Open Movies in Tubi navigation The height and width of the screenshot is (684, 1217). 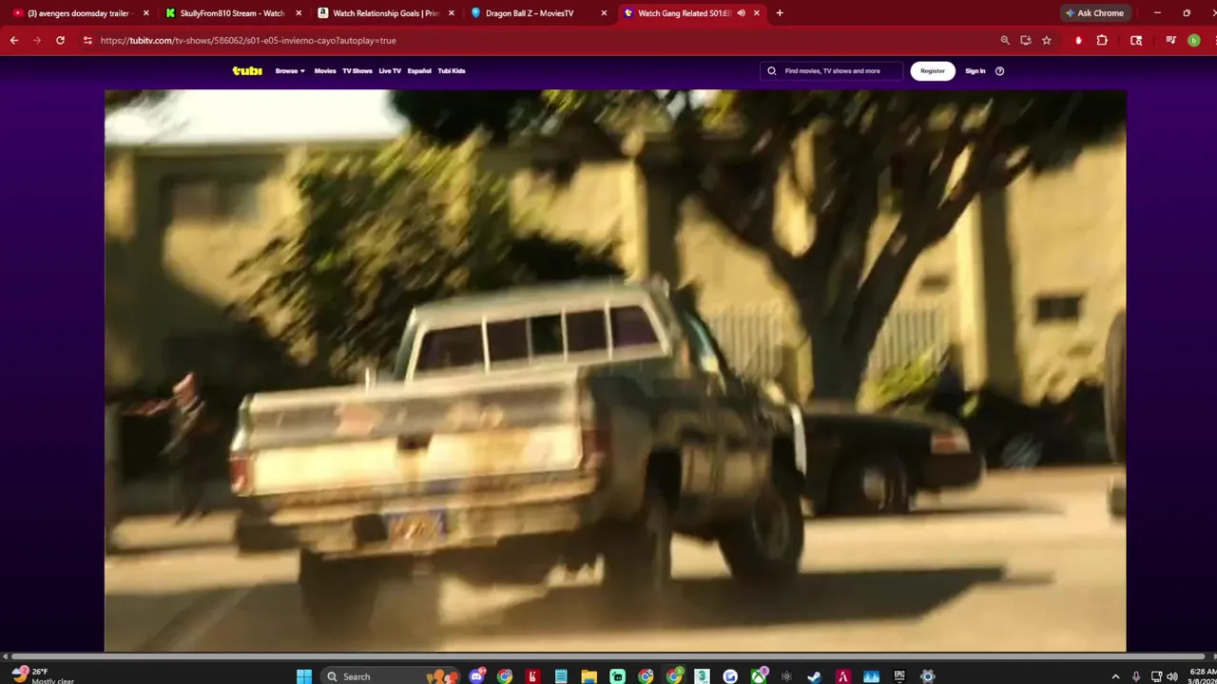click(325, 71)
